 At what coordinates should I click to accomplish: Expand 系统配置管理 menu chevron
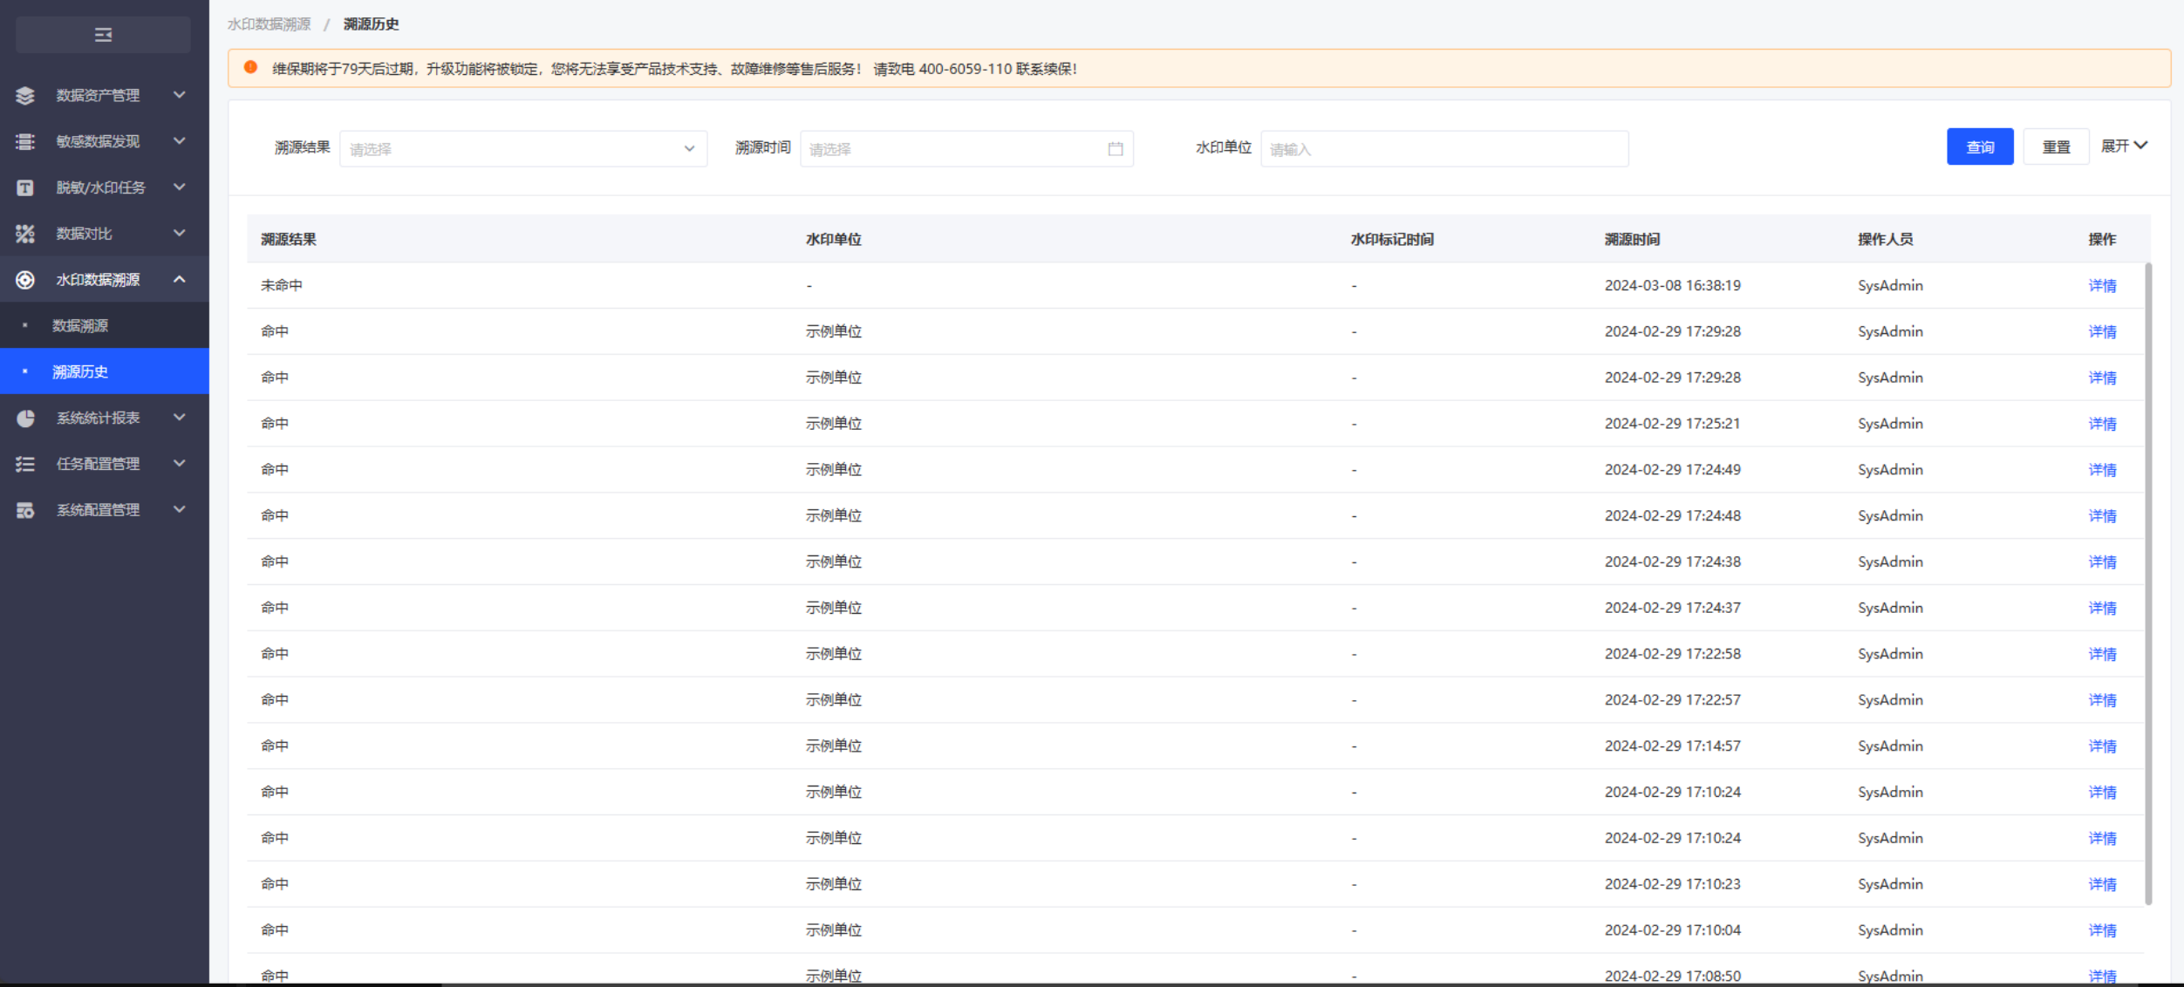(179, 511)
